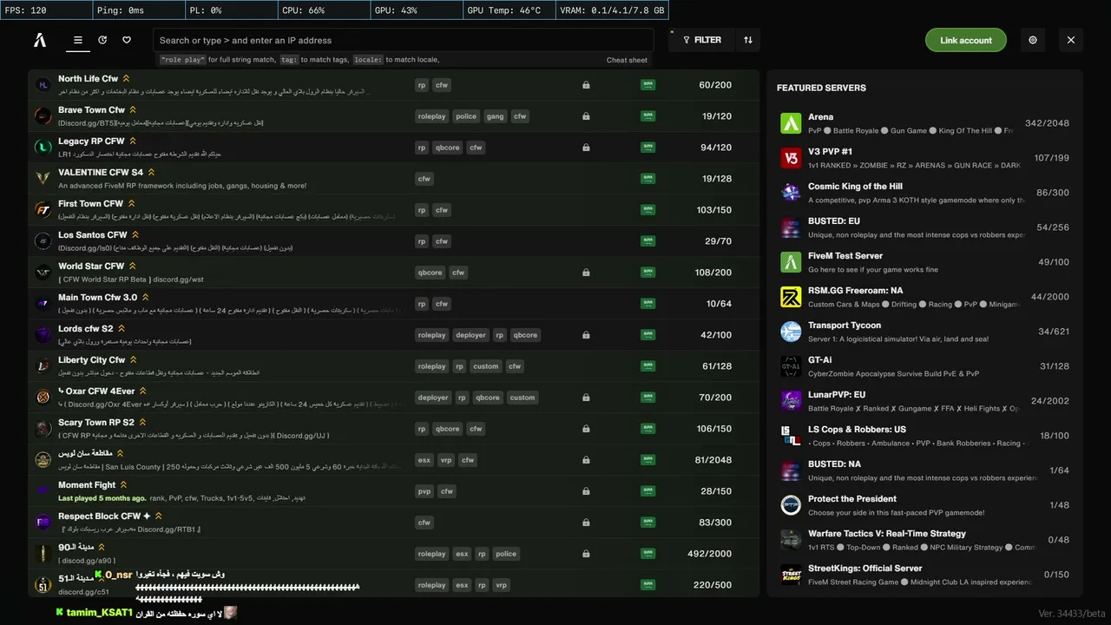The height and width of the screenshot is (625, 1111).
Task: Click Main Town Cfw 3.0 server icon
Action: click(43, 304)
